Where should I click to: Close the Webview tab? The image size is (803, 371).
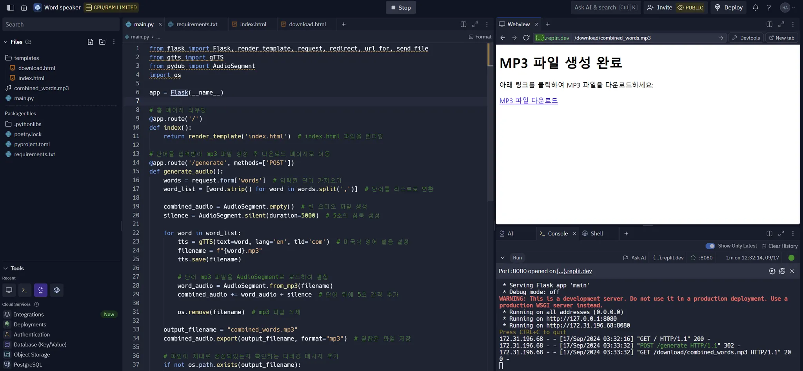click(x=536, y=24)
